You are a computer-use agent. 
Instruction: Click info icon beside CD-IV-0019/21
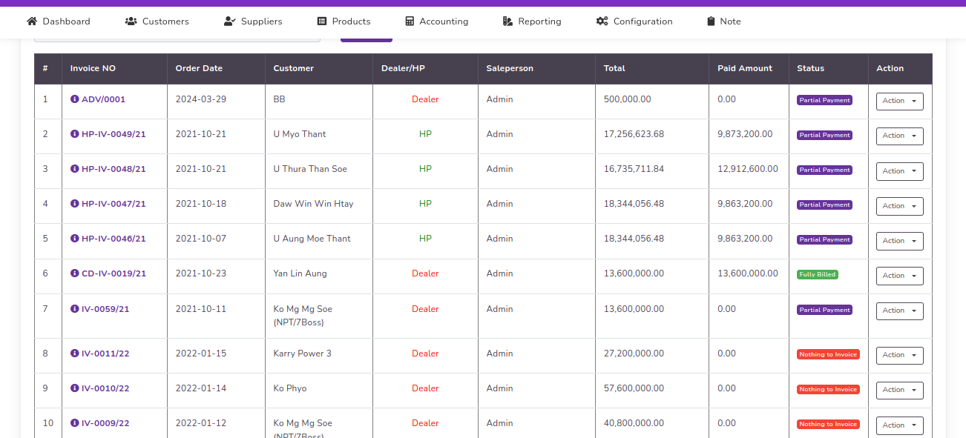click(x=74, y=273)
